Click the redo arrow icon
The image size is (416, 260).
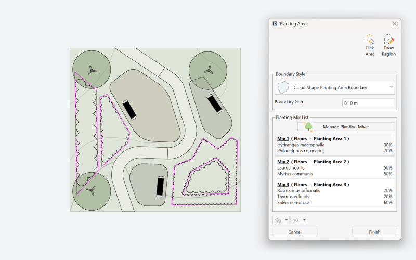tap(296, 220)
